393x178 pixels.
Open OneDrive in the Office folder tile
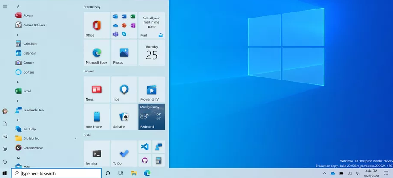tap(115, 25)
